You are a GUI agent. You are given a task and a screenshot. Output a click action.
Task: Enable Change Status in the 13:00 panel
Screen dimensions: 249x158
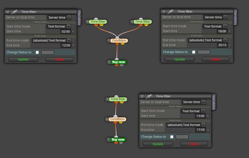tap(172, 137)
